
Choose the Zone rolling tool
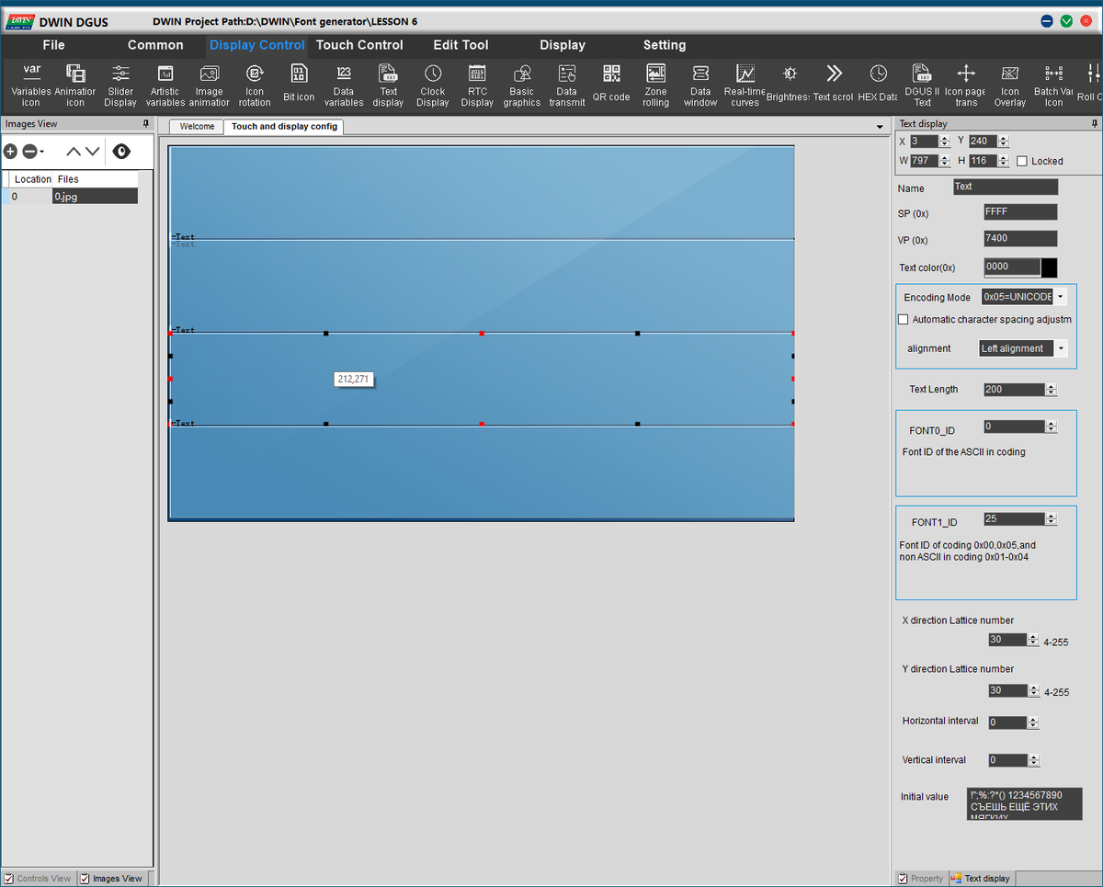pos(656,85)
